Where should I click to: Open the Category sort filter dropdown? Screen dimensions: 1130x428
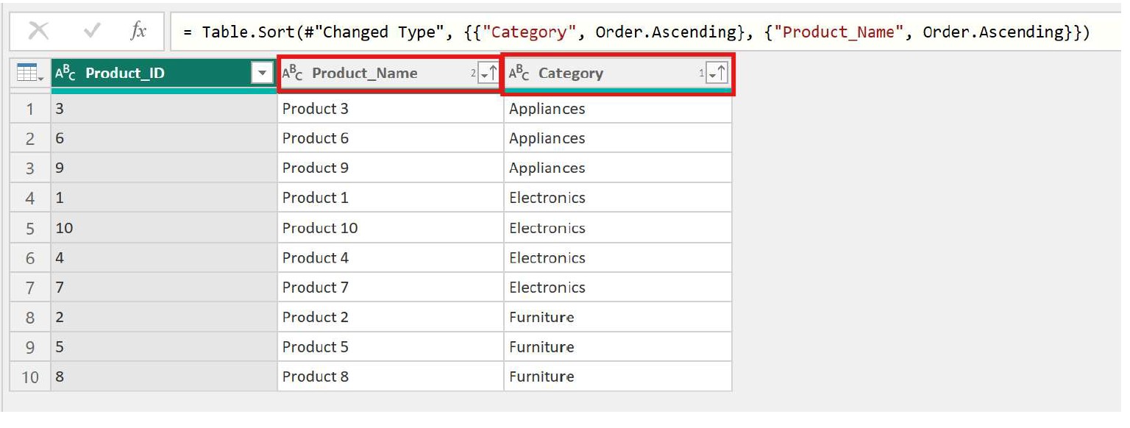tap(716, 73)
